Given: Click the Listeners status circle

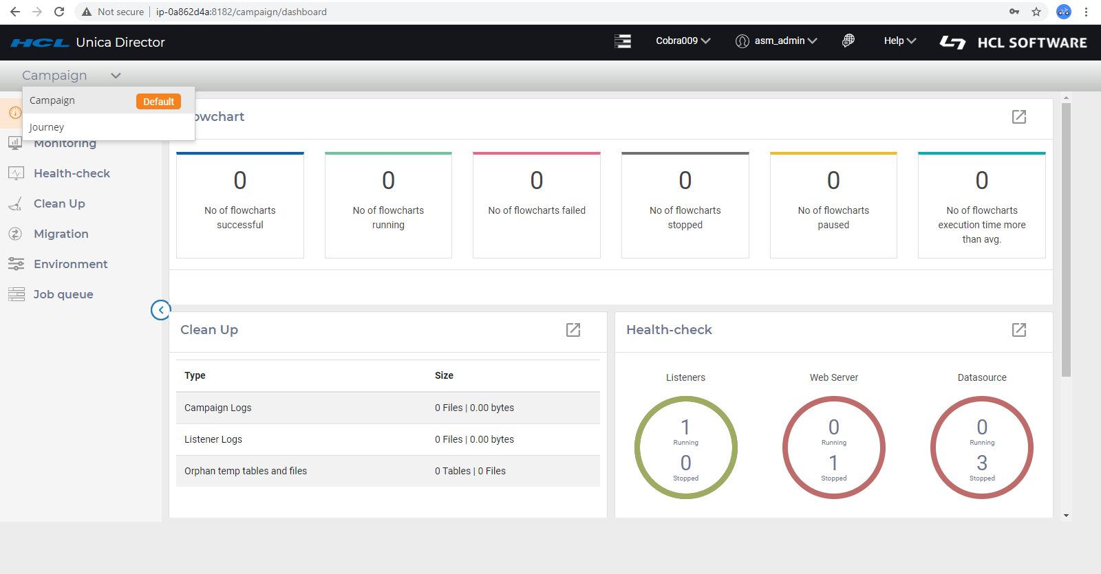Looking at the screenshot, I should point(685,448).
